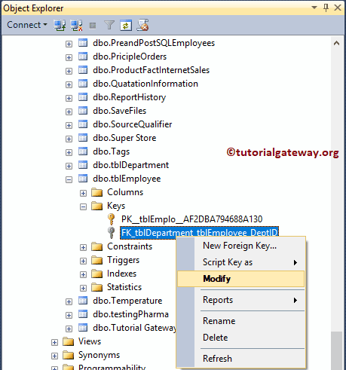
Task: Choose Refresh from the context menu
Action: coord(240,359)
